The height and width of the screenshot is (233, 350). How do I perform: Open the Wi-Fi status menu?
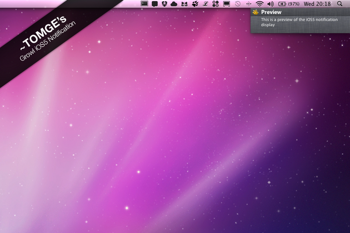click(259, 4)
